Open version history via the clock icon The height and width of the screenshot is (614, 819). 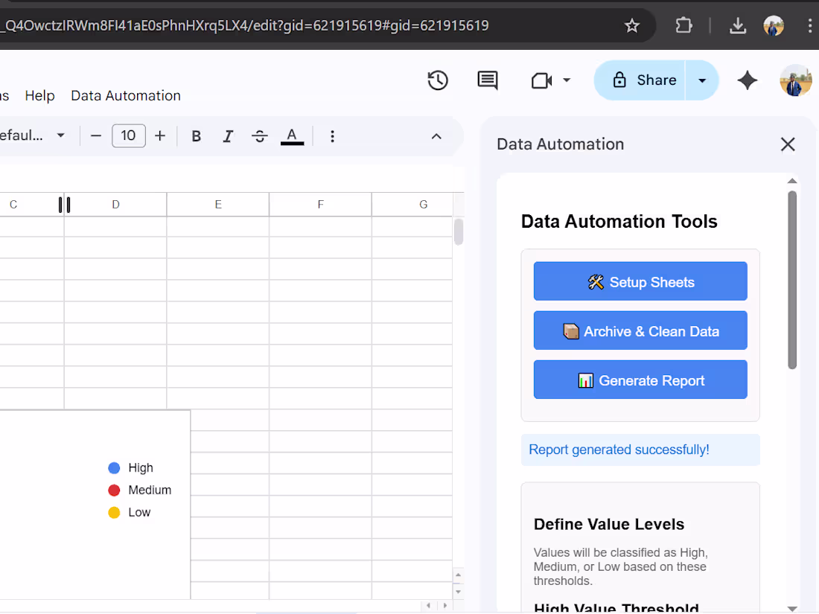click(x=438, y=80)
